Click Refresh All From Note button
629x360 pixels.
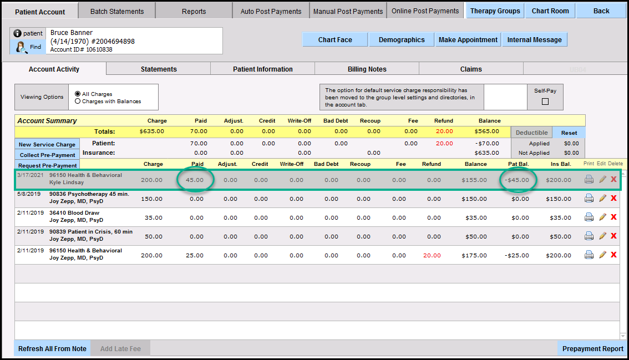(52, 349)
